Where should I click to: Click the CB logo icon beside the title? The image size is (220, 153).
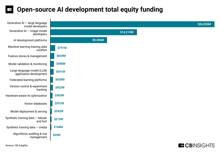tap(9, 10)
